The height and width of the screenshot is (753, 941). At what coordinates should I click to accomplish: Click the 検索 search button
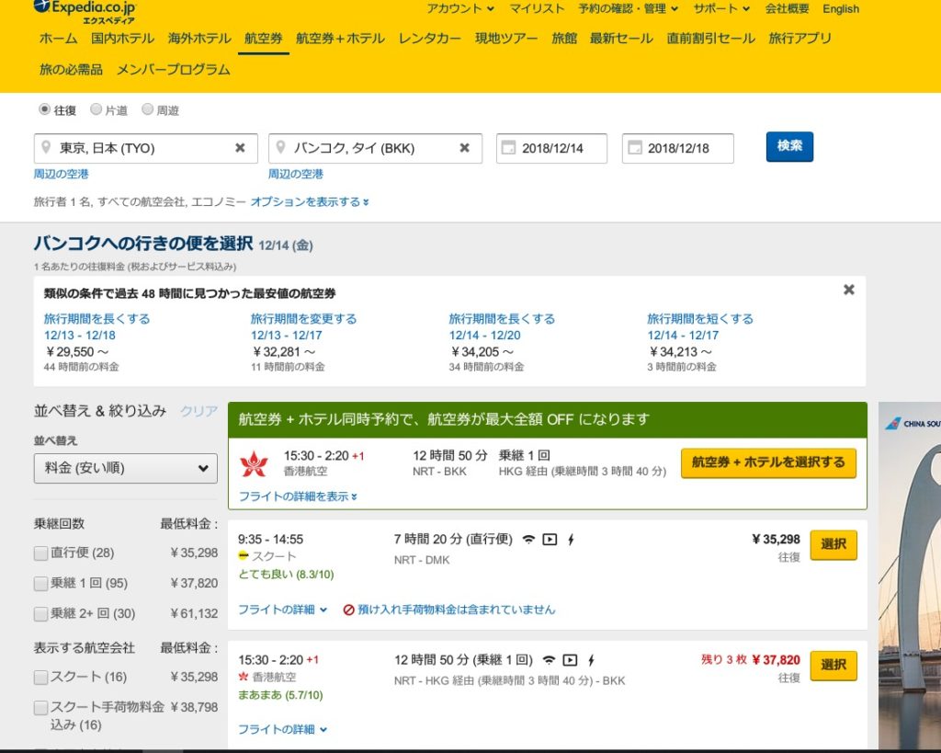pyautogui.click(x=789, y=146)
